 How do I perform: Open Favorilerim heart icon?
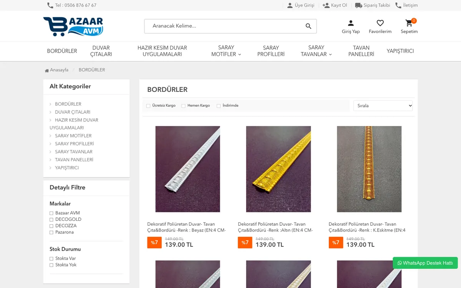[x=380, y=23]
